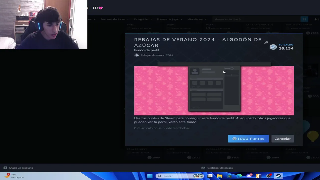Open Counter-Strike from the taskbar
This screenshot has width=320, height=180.
(x=258, y=176)
